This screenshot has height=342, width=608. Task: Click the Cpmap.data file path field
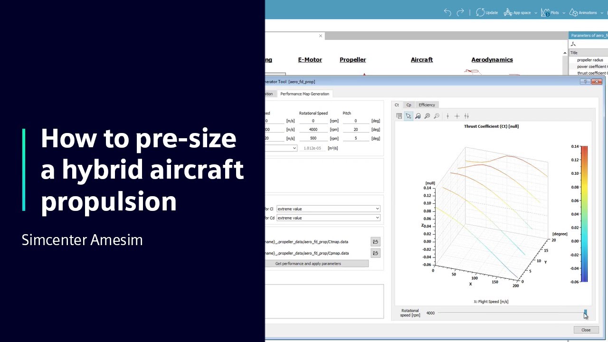pyautogui.click(x=316, y=253)
